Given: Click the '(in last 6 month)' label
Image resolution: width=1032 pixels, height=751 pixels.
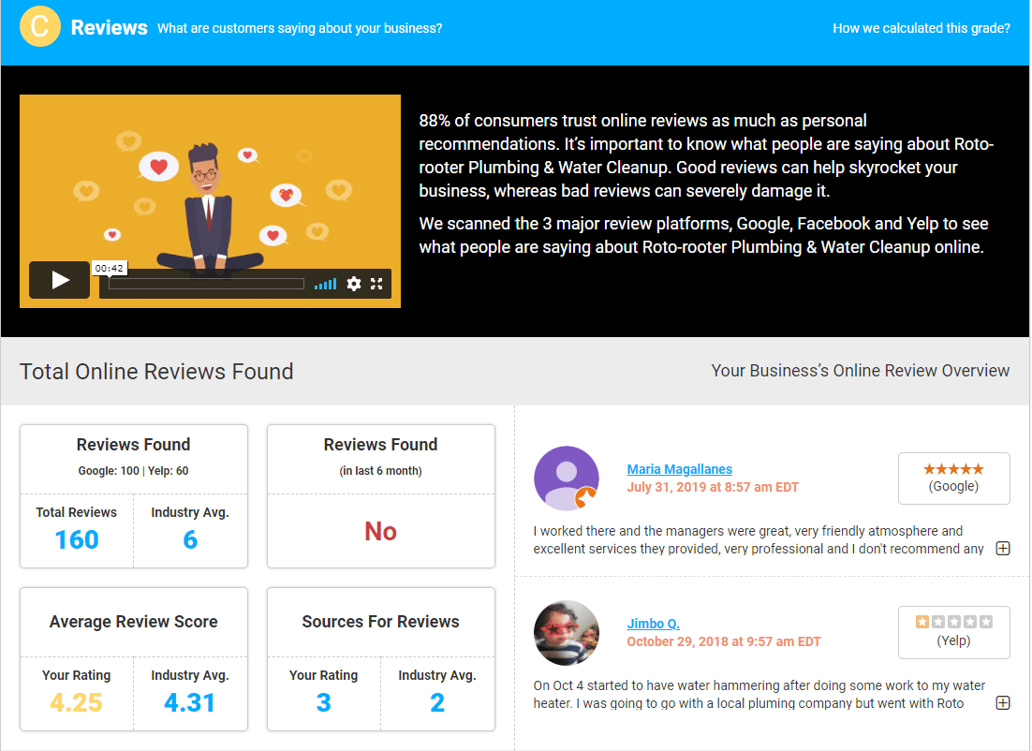Looking at the screenshot, I should (380, 471).
